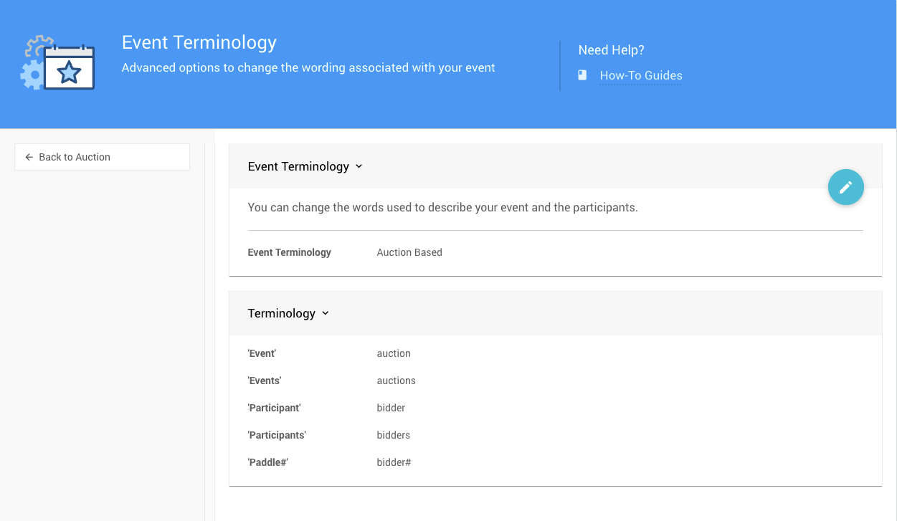Viewport: 897px width, 521px height.
Task: Collapse the Event Terminology section chevron
Action: [359, 166]
